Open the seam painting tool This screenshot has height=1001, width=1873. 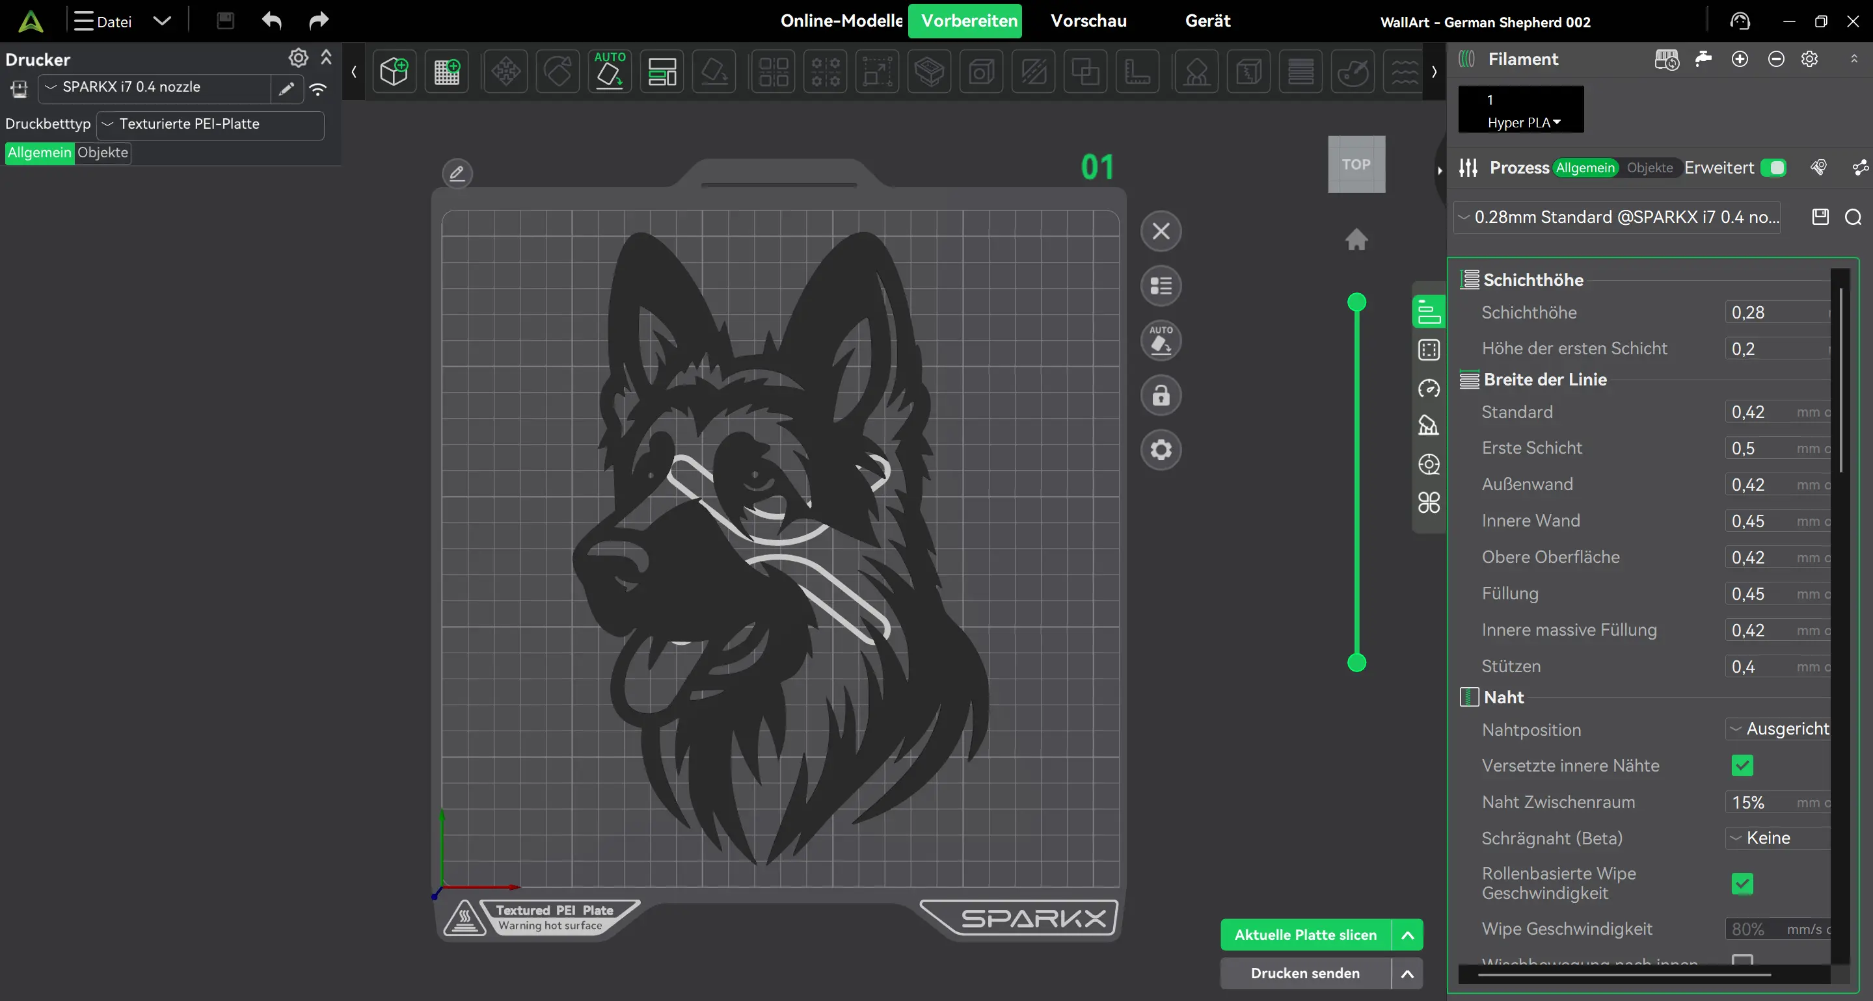click(1248, 71)
